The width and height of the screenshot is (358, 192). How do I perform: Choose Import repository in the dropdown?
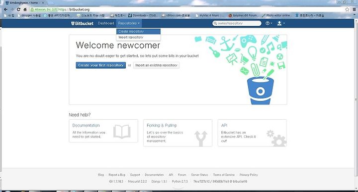point(138,37)
